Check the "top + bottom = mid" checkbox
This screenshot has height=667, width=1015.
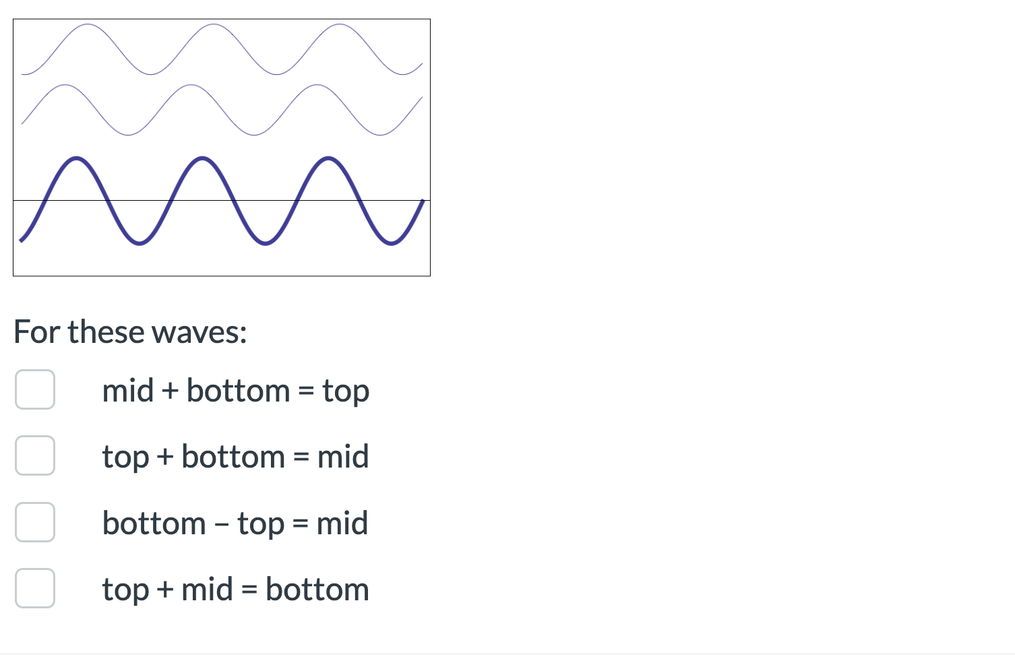pyautogui.click(x=35, y=455)
